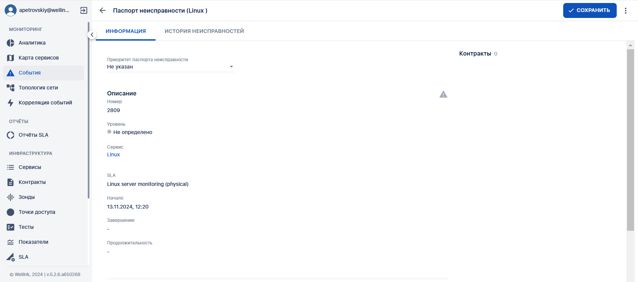Open Показатели page

click(x=44, y=242)
